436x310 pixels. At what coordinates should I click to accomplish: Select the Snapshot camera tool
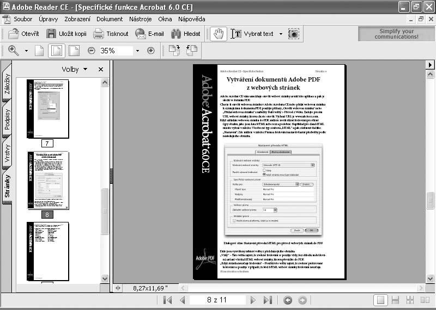[294, 34]
